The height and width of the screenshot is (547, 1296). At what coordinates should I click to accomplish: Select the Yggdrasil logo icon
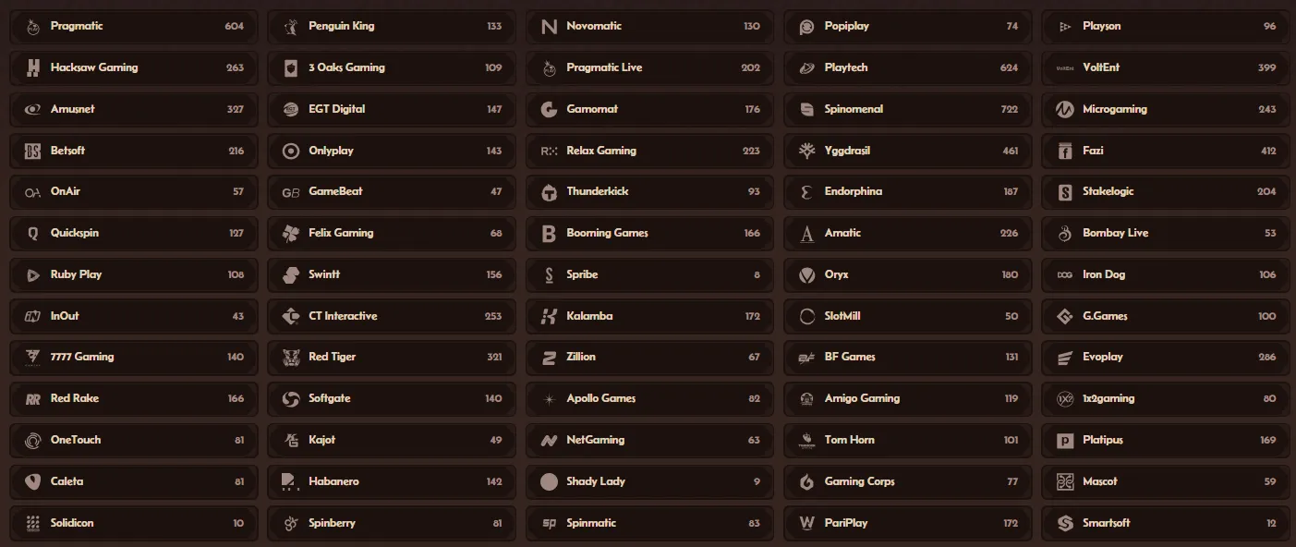pyautogui.click(x=806, y=150)
